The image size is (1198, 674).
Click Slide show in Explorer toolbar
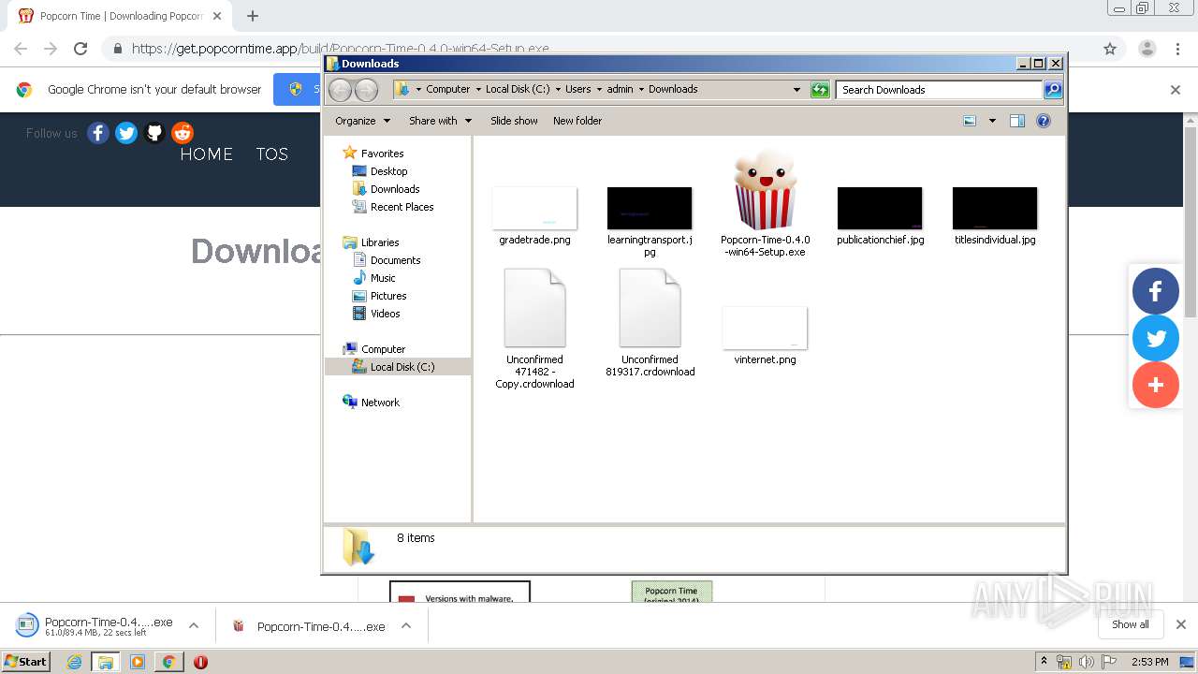click(x=514, y=121)
